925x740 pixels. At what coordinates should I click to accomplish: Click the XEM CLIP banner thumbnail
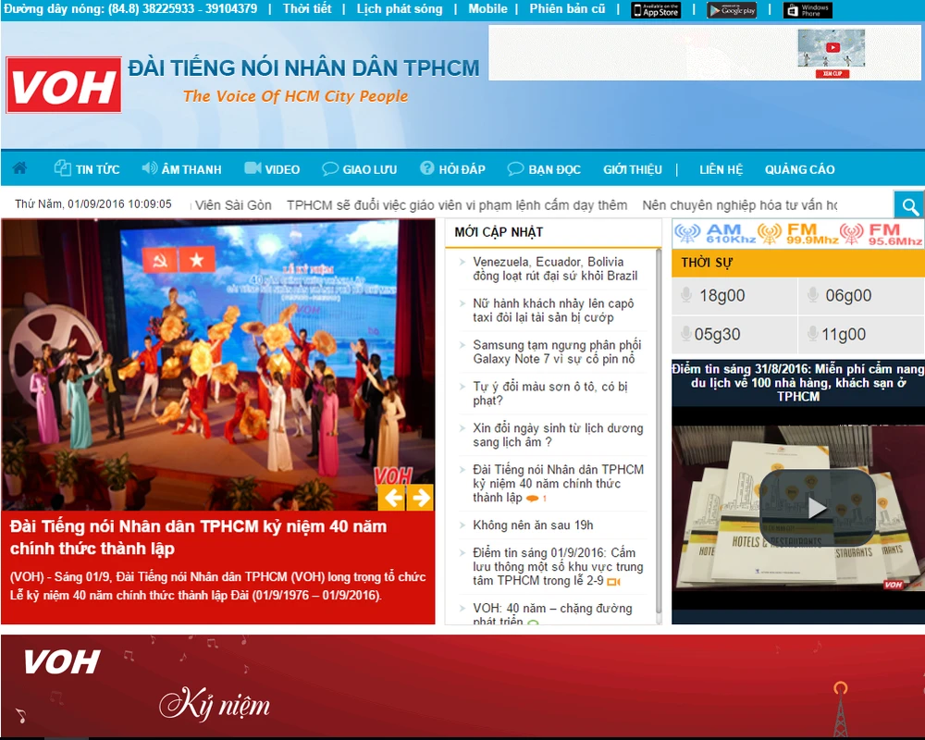point(832,53)
